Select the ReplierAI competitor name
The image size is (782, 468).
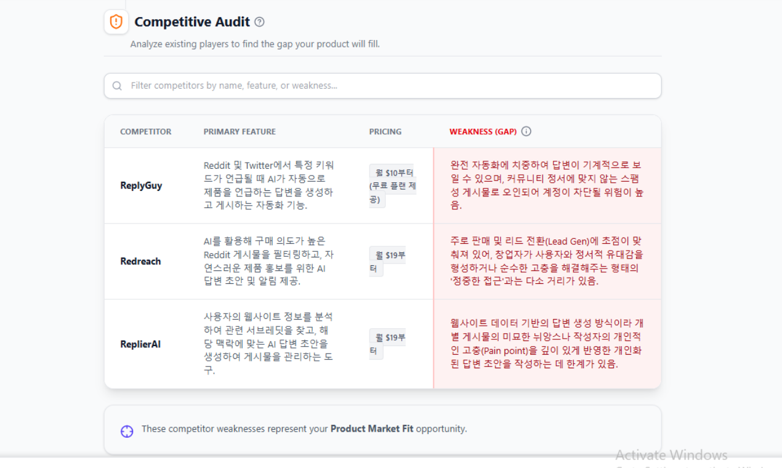[140, 344]
